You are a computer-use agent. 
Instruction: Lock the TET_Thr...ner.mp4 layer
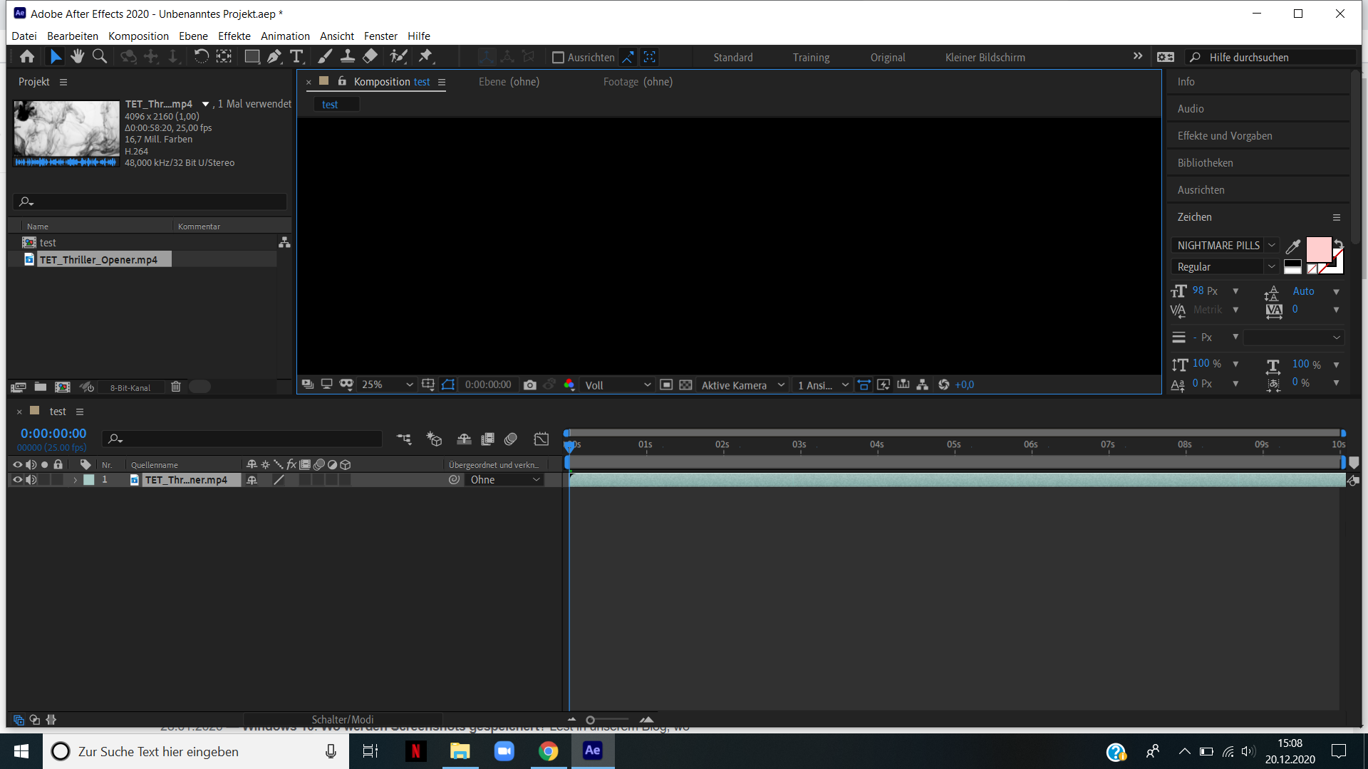(x=58, y=479)
